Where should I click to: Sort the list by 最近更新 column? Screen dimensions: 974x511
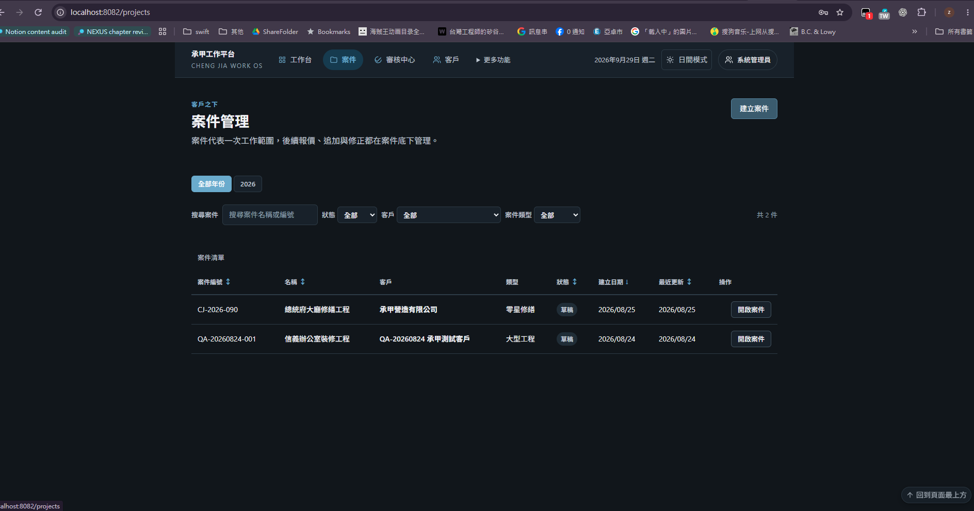[x=675, y=282]
